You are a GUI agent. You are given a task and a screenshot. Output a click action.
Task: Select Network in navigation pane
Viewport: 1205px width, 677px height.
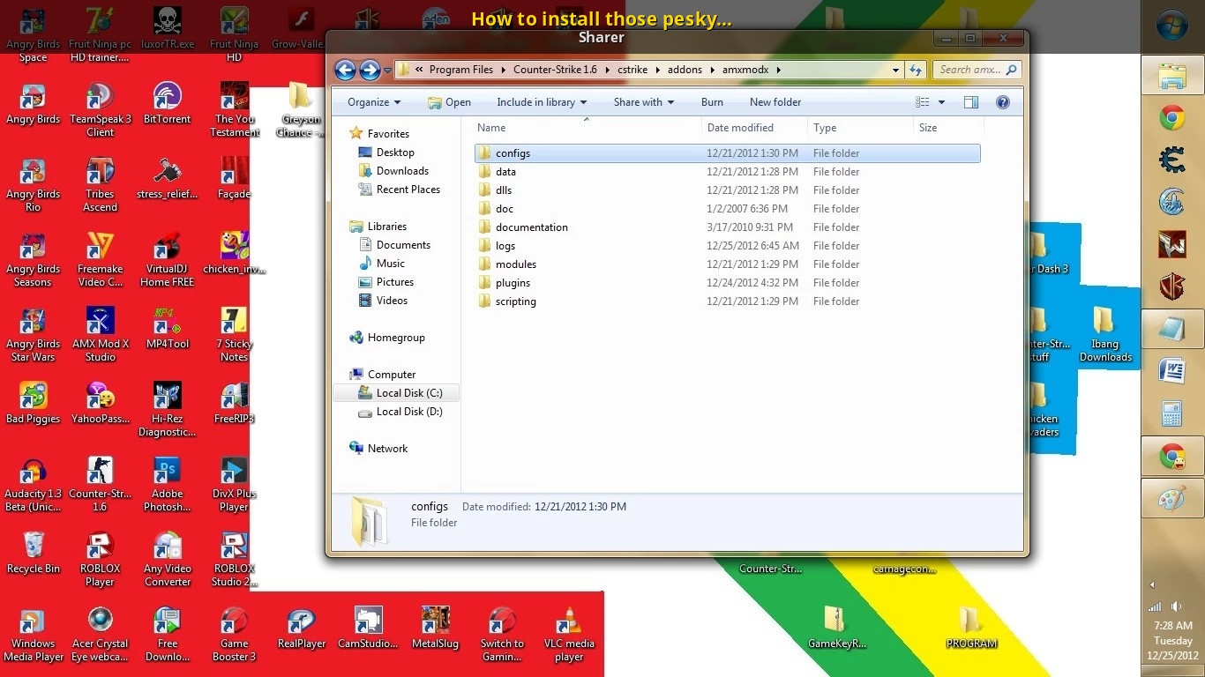pos(387,449)
